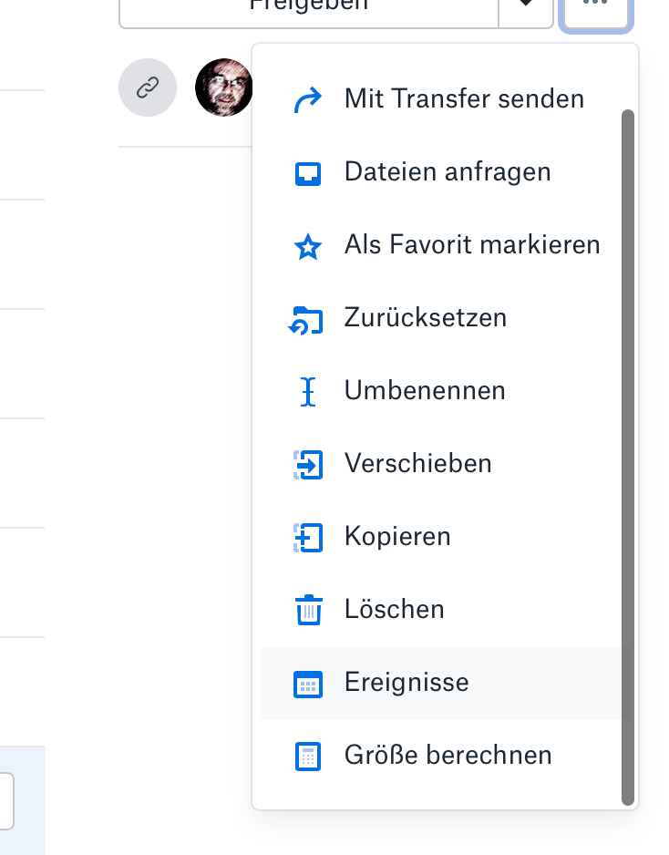The width and height of the screenshot is (669, 855).
Task: Click the Umbenennen text cursor icon
Action: (308, 392)
